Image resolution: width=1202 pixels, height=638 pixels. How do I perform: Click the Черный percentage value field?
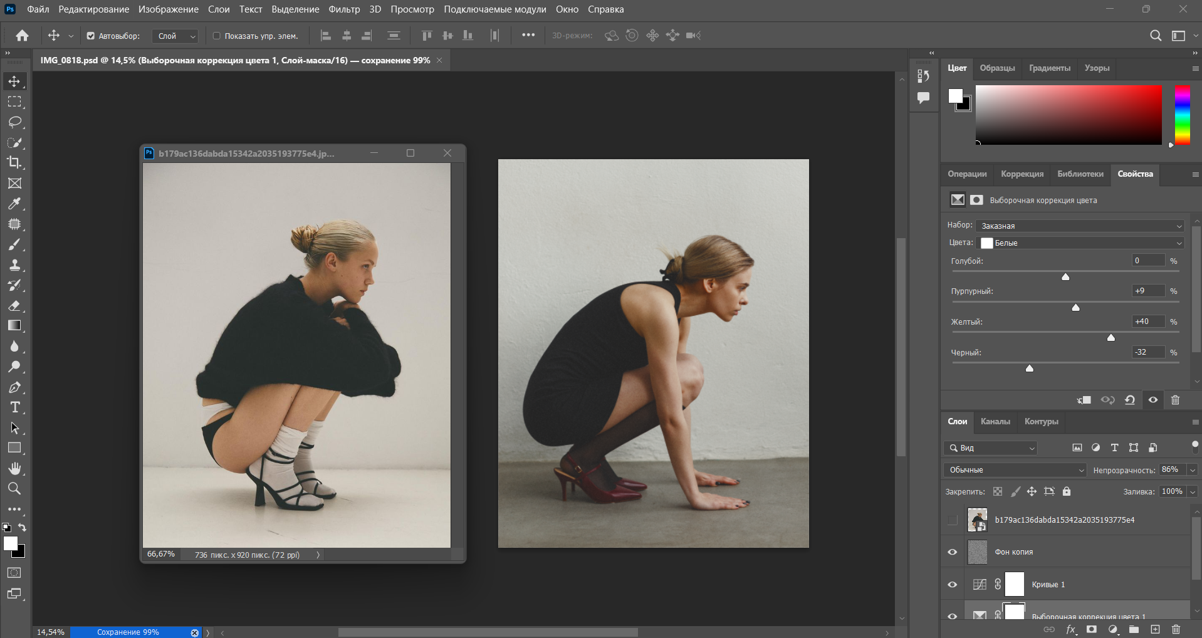click(x=1148, y=352)
